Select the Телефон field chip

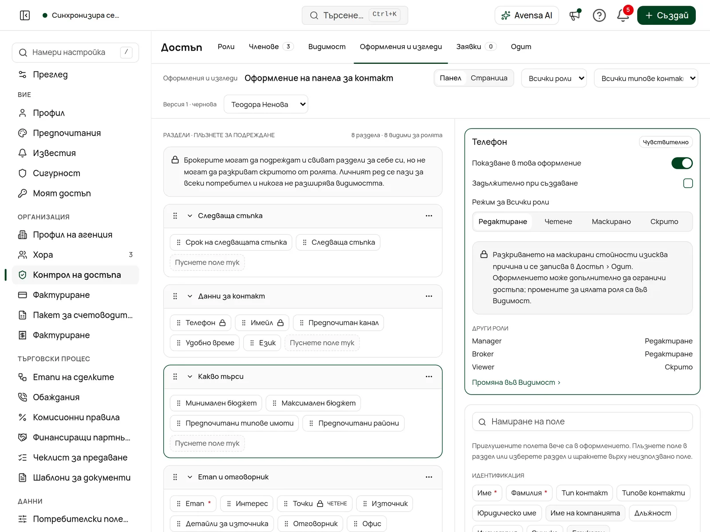pos(201,323)
